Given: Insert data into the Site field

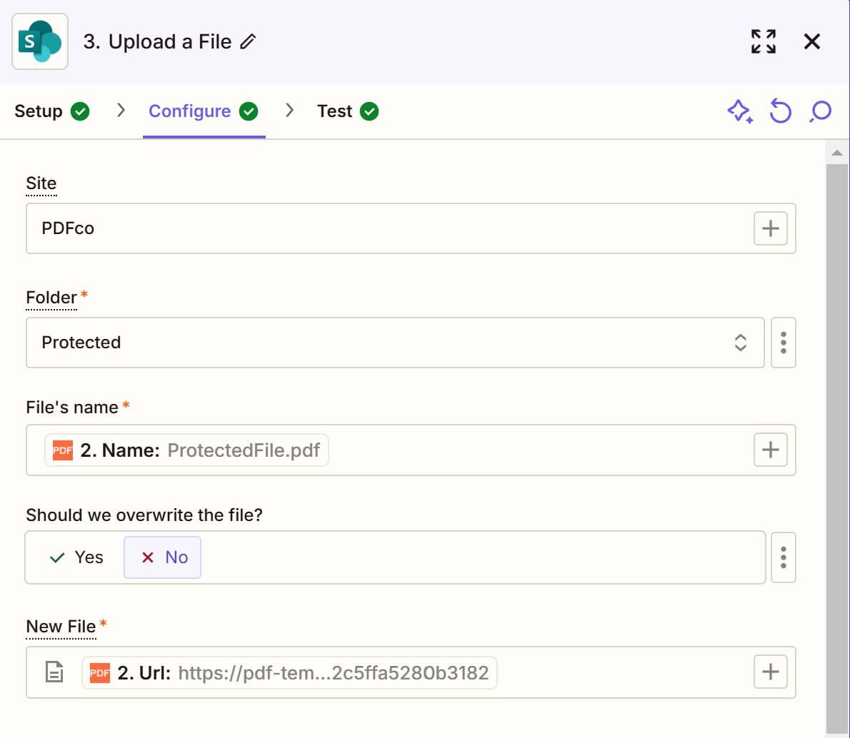Looking at the screenshot, I should [x=771, y=228].
